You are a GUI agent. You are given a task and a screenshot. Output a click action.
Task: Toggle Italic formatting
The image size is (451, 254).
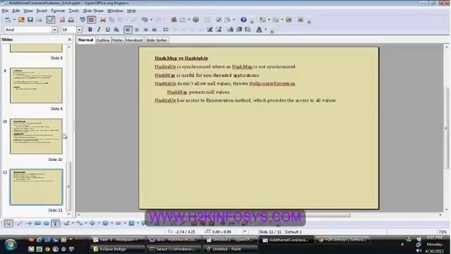point(99,30)
